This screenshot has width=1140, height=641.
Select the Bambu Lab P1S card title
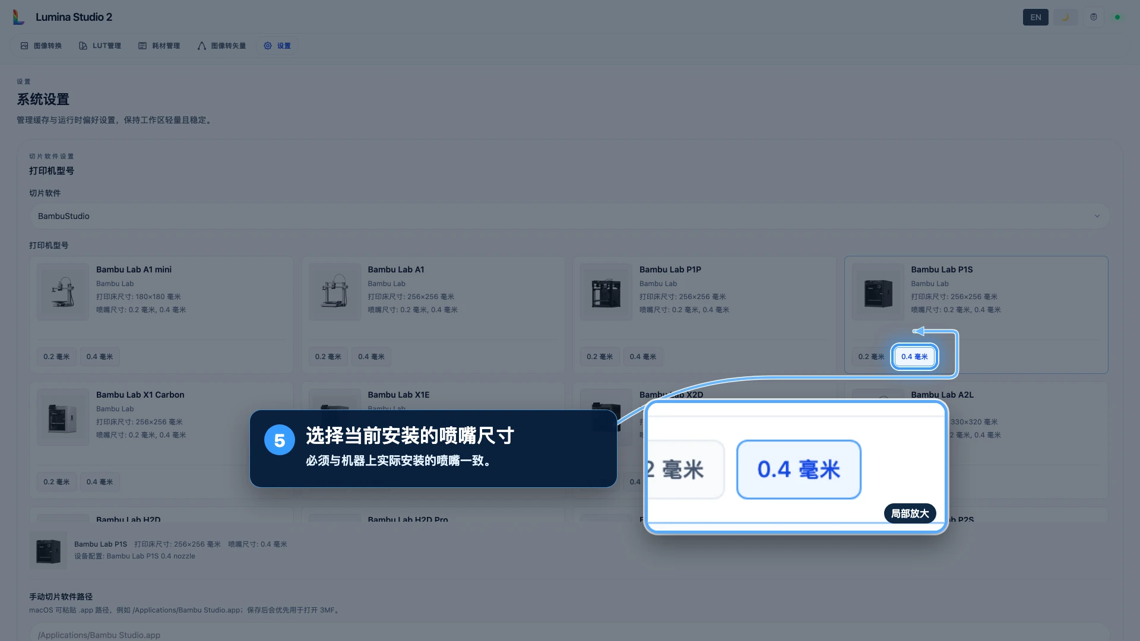[942, 269]
